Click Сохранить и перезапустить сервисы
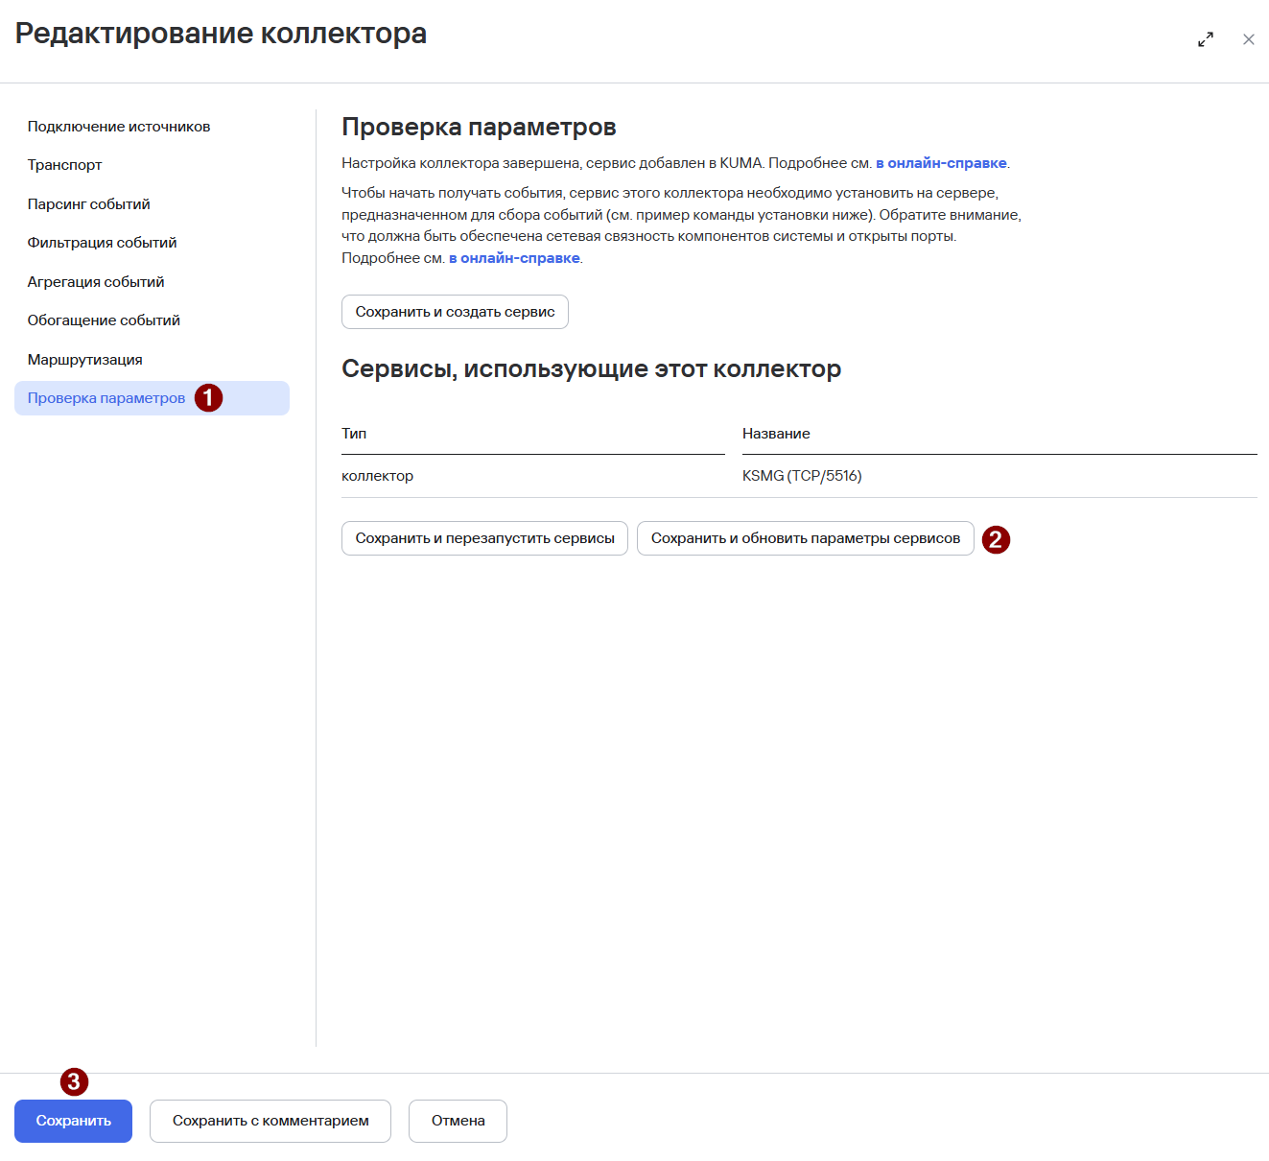 (x=484, y=538)
